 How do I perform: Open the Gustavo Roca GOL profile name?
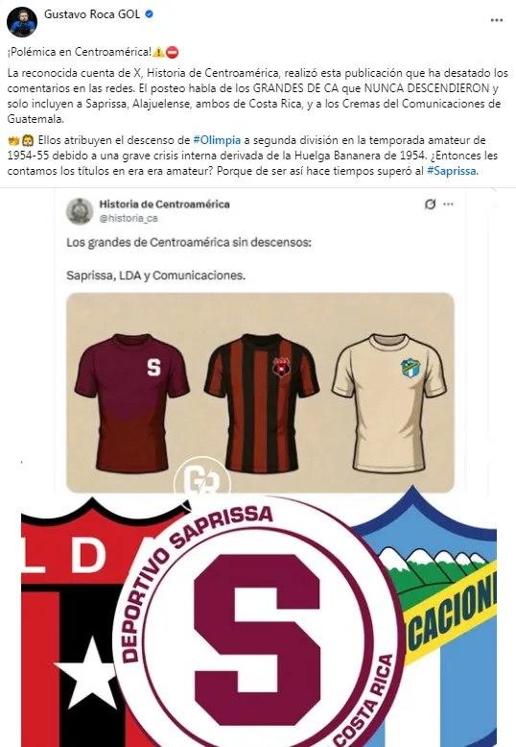(92, 14)
